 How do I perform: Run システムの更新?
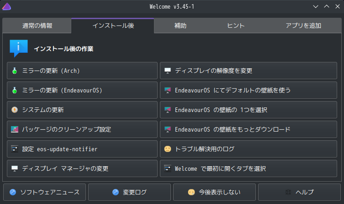[x=82, y=110]
